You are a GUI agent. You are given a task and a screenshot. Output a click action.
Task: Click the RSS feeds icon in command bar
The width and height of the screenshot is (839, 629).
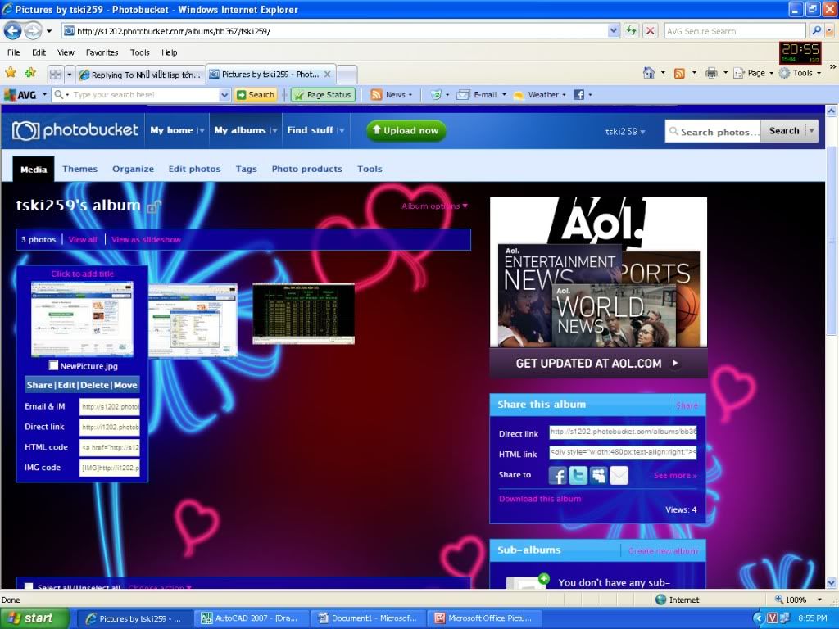pos(679,73)
